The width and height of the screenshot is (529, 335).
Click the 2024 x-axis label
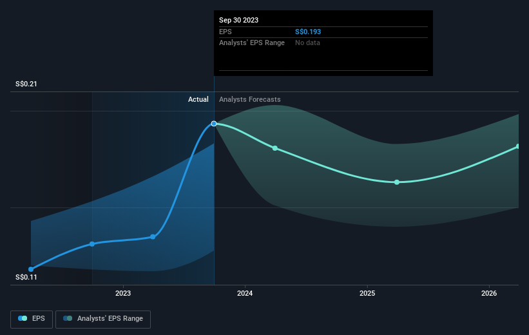(245, 293)
